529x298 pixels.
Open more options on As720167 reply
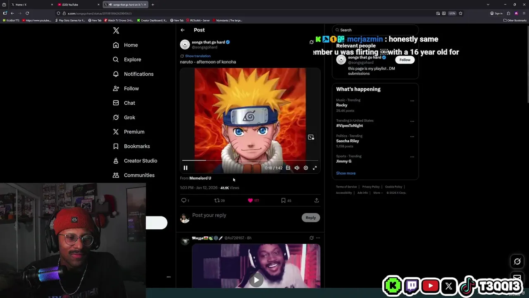click(x=318, y=238)
